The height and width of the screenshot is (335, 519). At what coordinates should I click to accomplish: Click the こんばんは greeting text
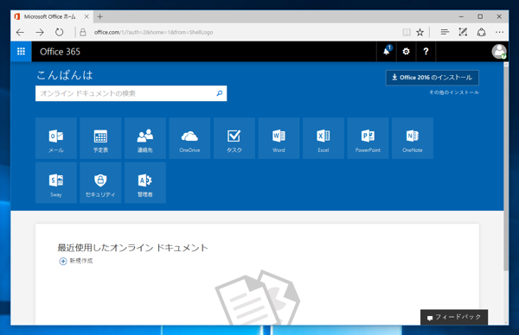65,75
